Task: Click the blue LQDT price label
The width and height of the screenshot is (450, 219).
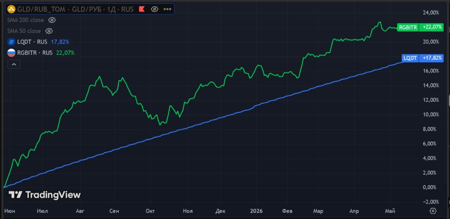Action: (x=410, y=58)
